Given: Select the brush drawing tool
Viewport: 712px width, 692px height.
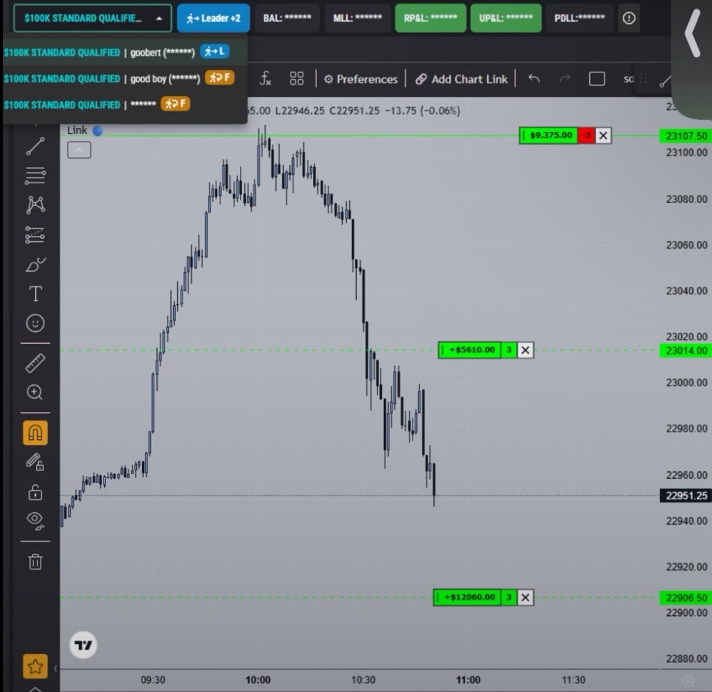Looking at the screenshot, I should [x=35, y=264].
